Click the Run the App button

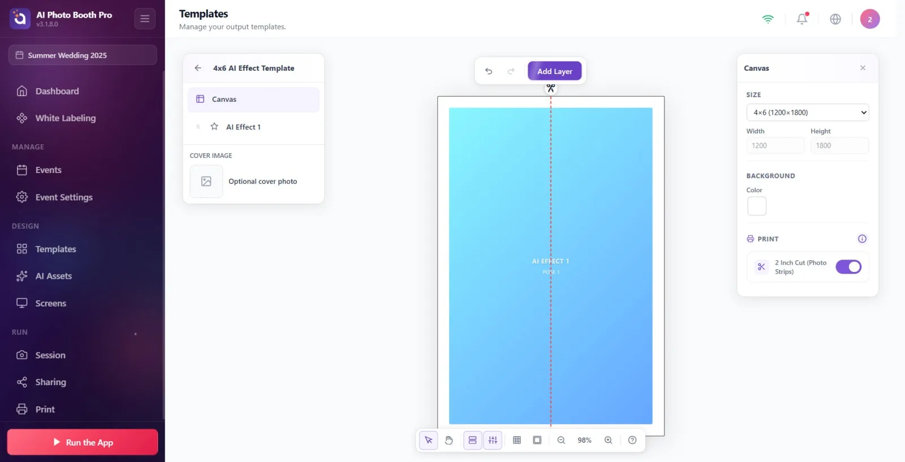83,442
